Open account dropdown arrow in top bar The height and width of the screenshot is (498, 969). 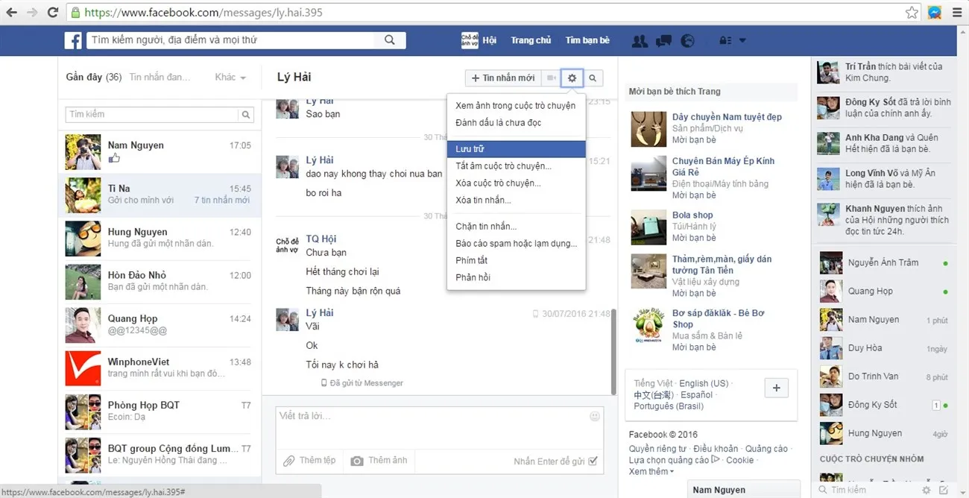click(x=742, y=40)
